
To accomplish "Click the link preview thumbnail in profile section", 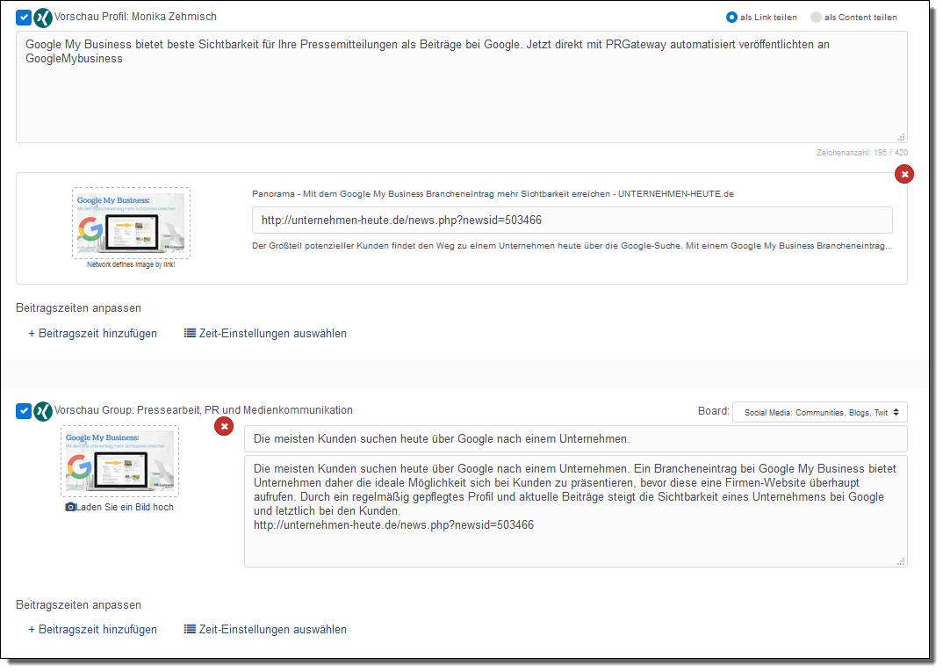I will tap(131, 223).
